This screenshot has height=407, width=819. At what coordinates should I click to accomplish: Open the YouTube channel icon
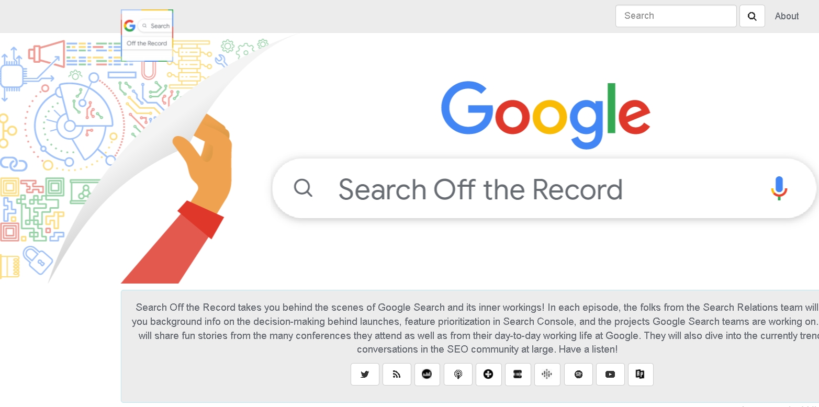pyautogui.click(x=610, y=374)
